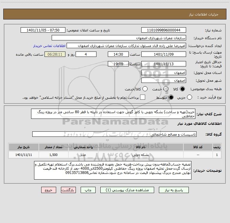Select the جزیی purchase type radio
230x223 pixels.
[189, 97]
